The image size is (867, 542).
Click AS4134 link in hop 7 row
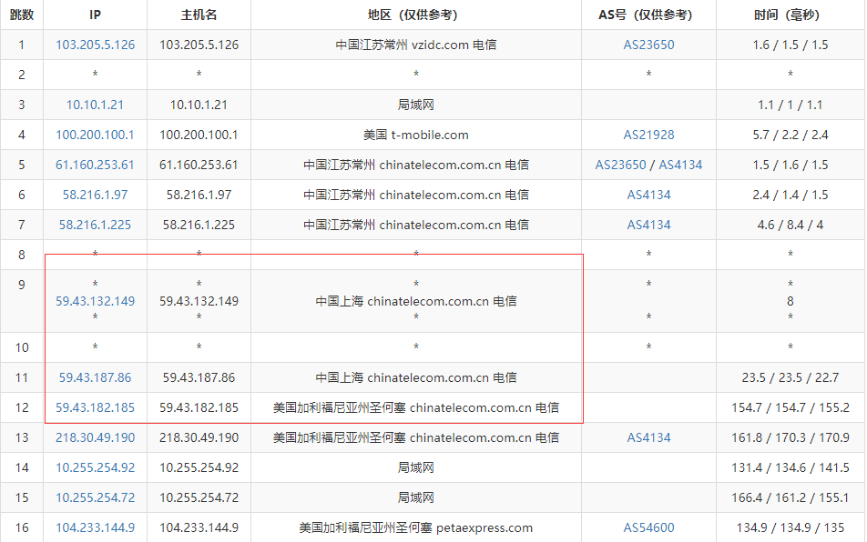click(648, 225)
